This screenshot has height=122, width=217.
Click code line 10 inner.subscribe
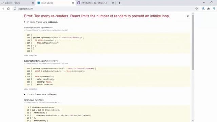point(47,110)
